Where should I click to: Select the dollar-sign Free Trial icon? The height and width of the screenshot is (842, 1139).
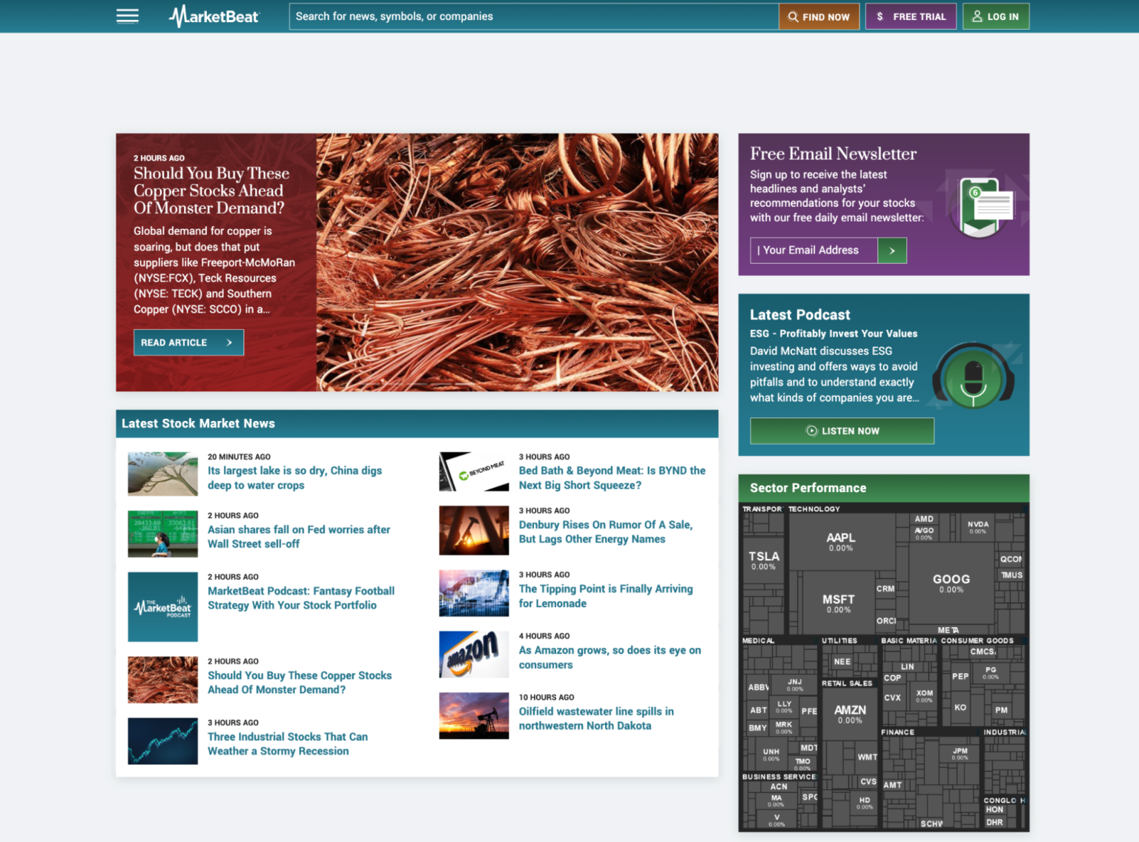879,16
